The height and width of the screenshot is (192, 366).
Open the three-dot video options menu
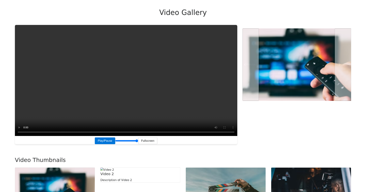(x=233, y=127)
